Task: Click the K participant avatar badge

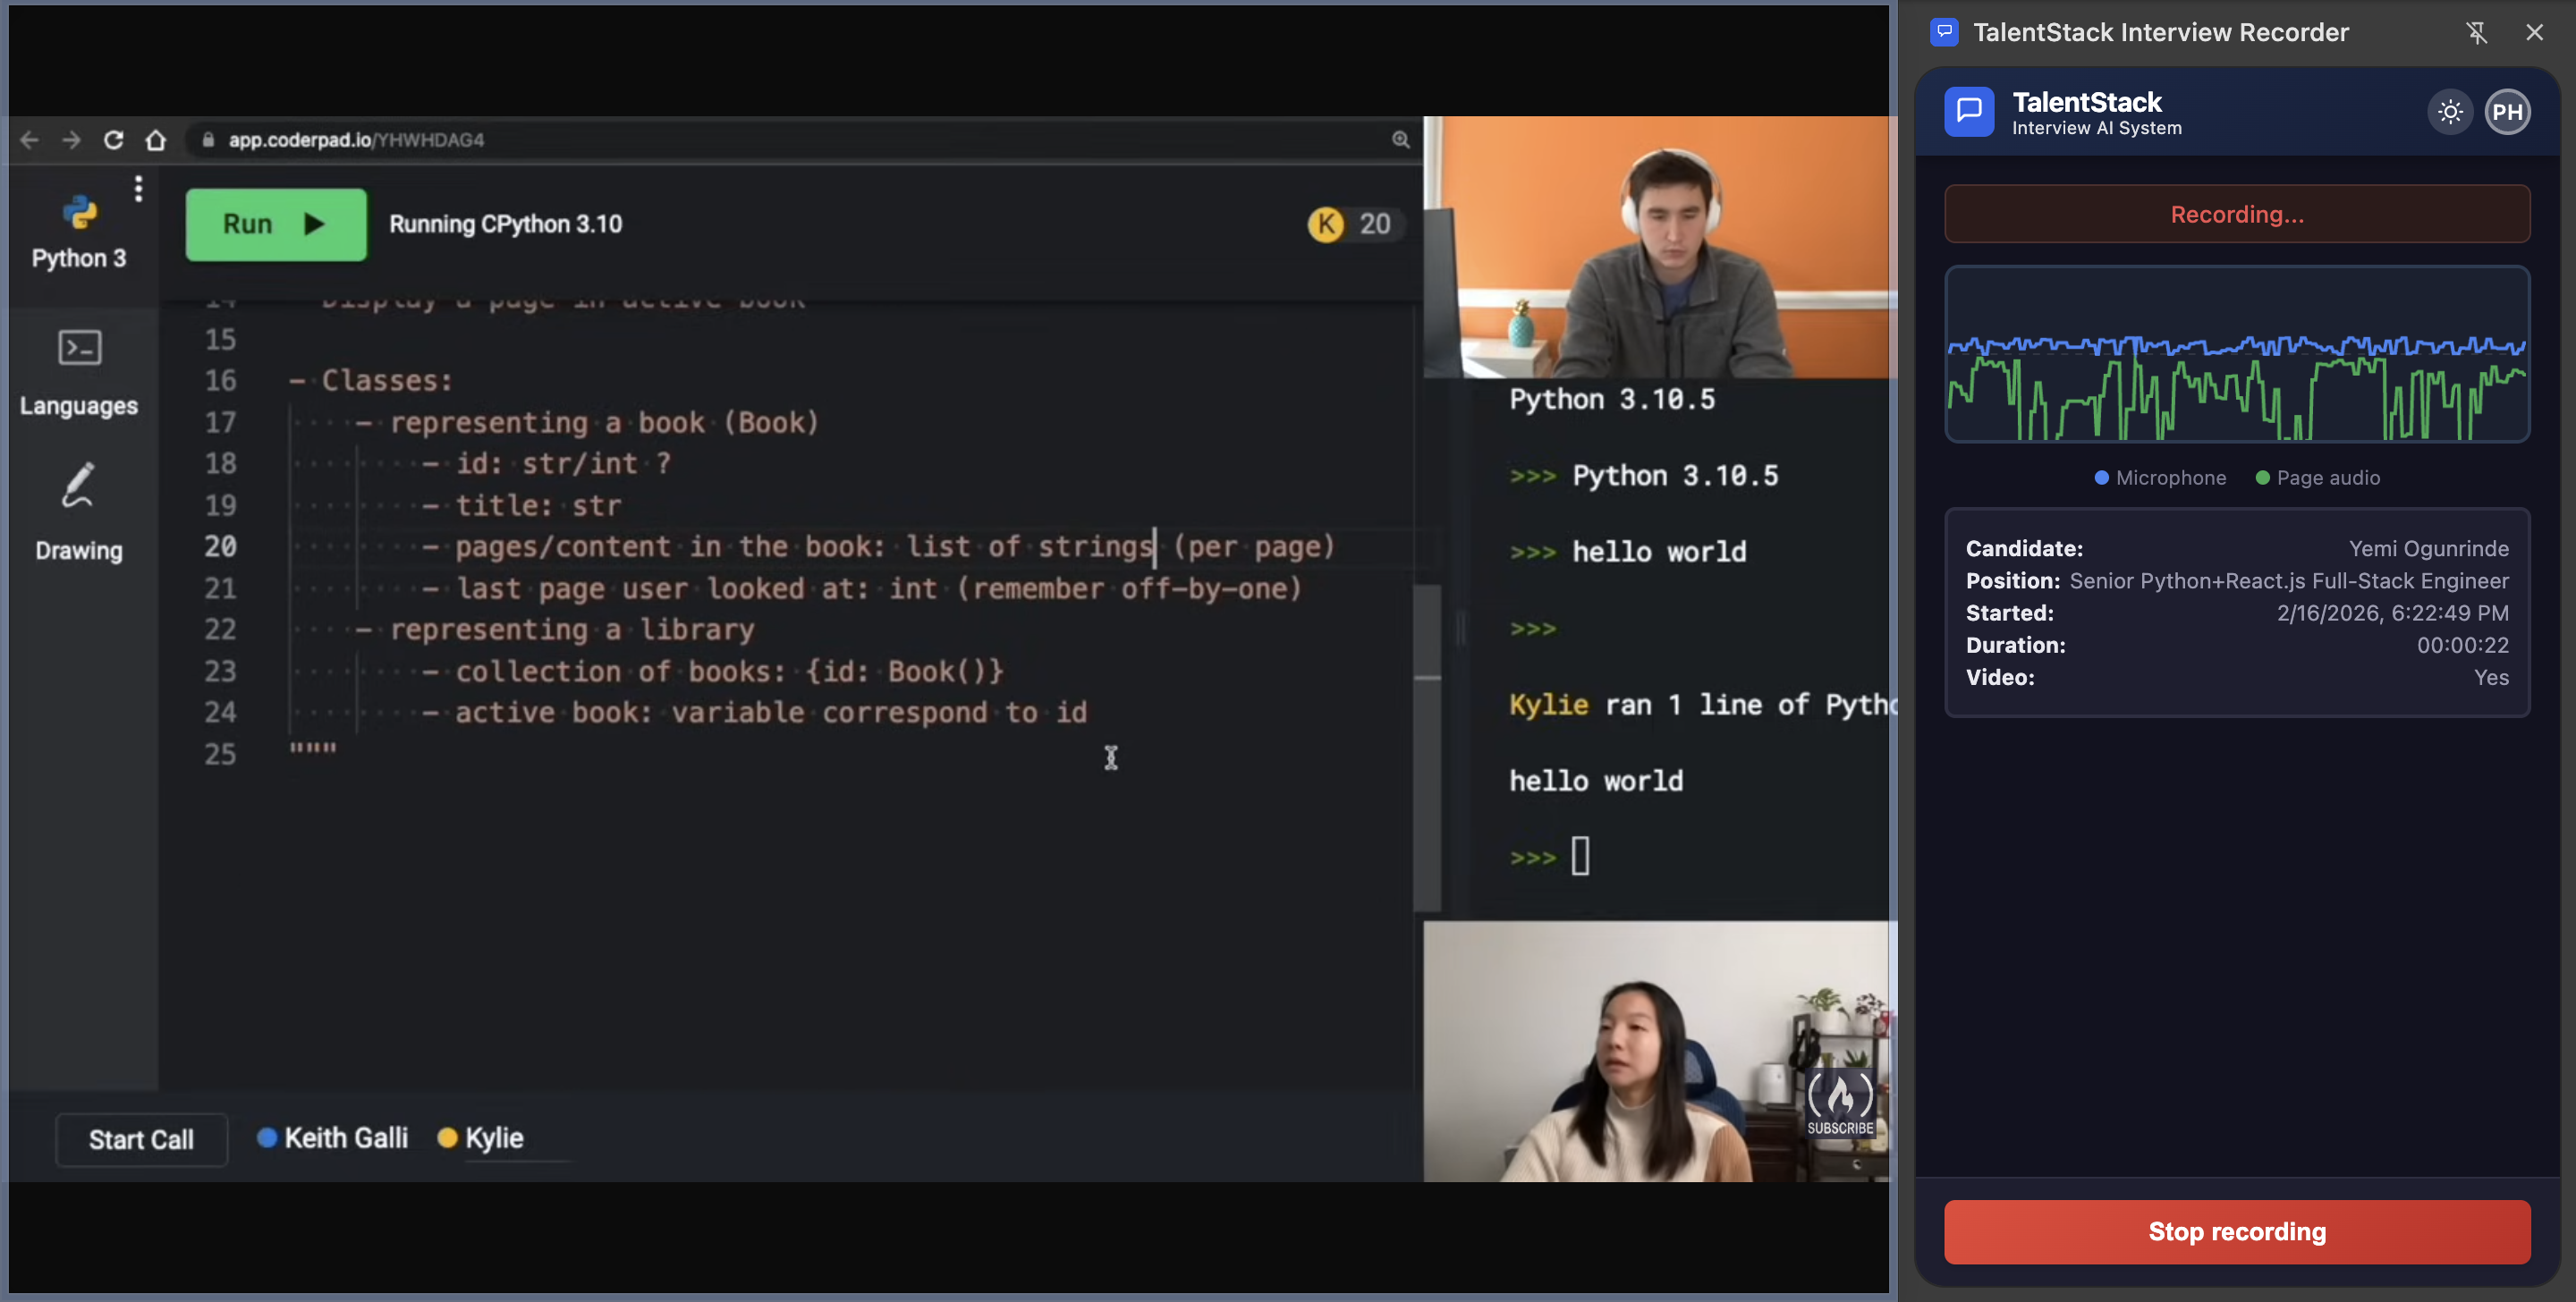Action: point(1326,224)
